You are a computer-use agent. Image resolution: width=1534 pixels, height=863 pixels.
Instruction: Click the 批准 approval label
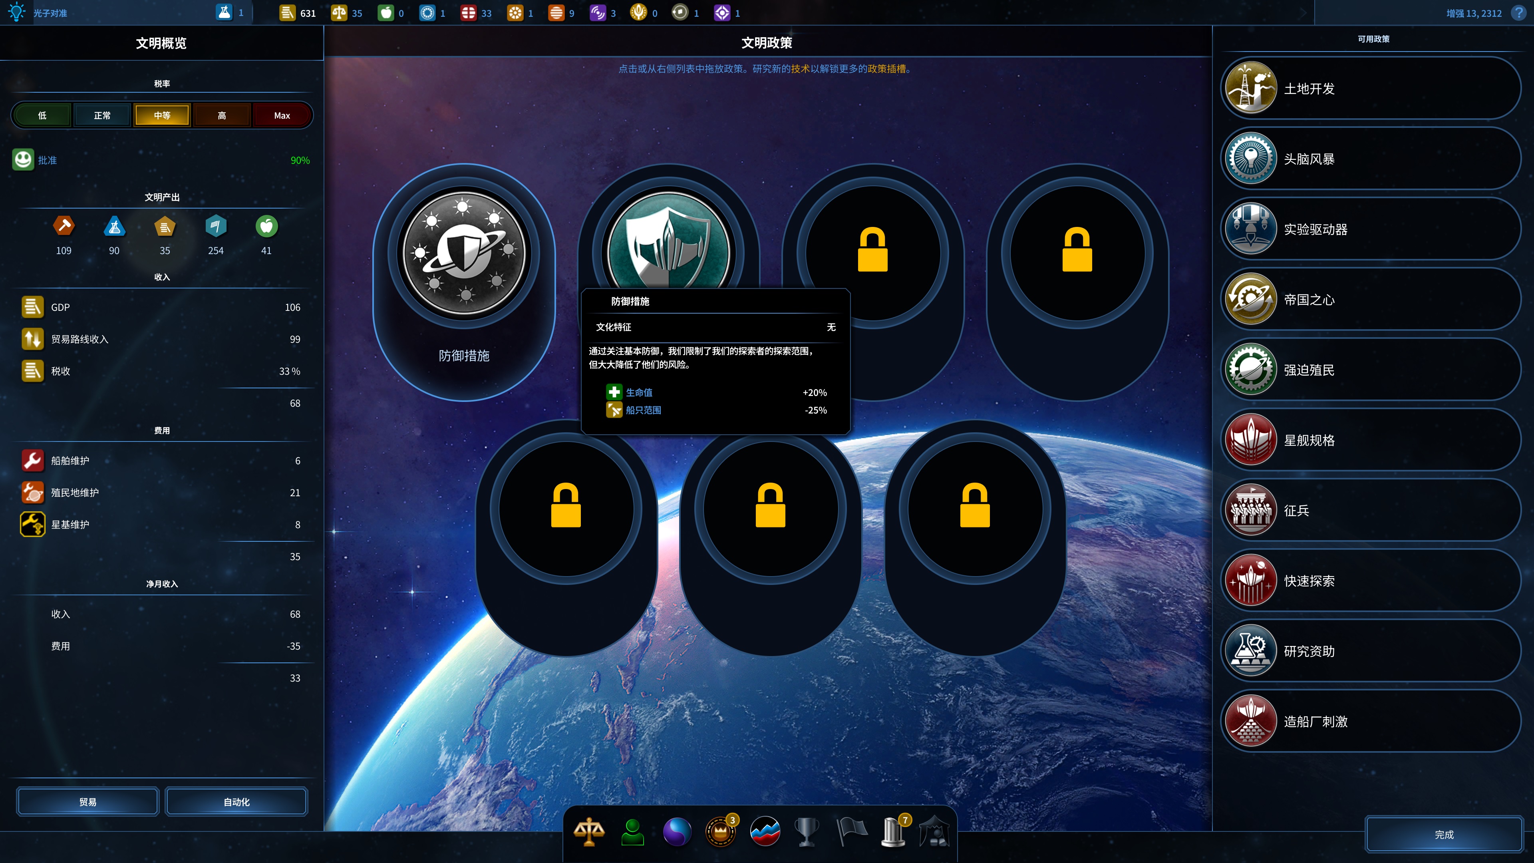(x=47, y=160)
